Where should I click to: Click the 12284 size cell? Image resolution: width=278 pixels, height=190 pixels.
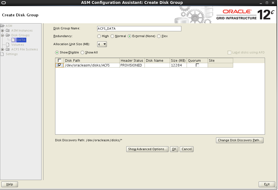178,65
